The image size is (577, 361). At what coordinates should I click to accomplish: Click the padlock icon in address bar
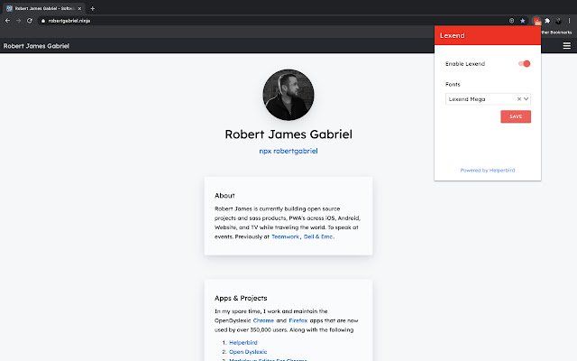pos(43,21)
